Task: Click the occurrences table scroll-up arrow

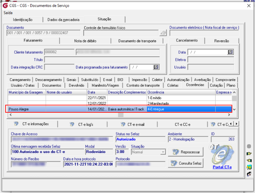Action: click(234, 92)
